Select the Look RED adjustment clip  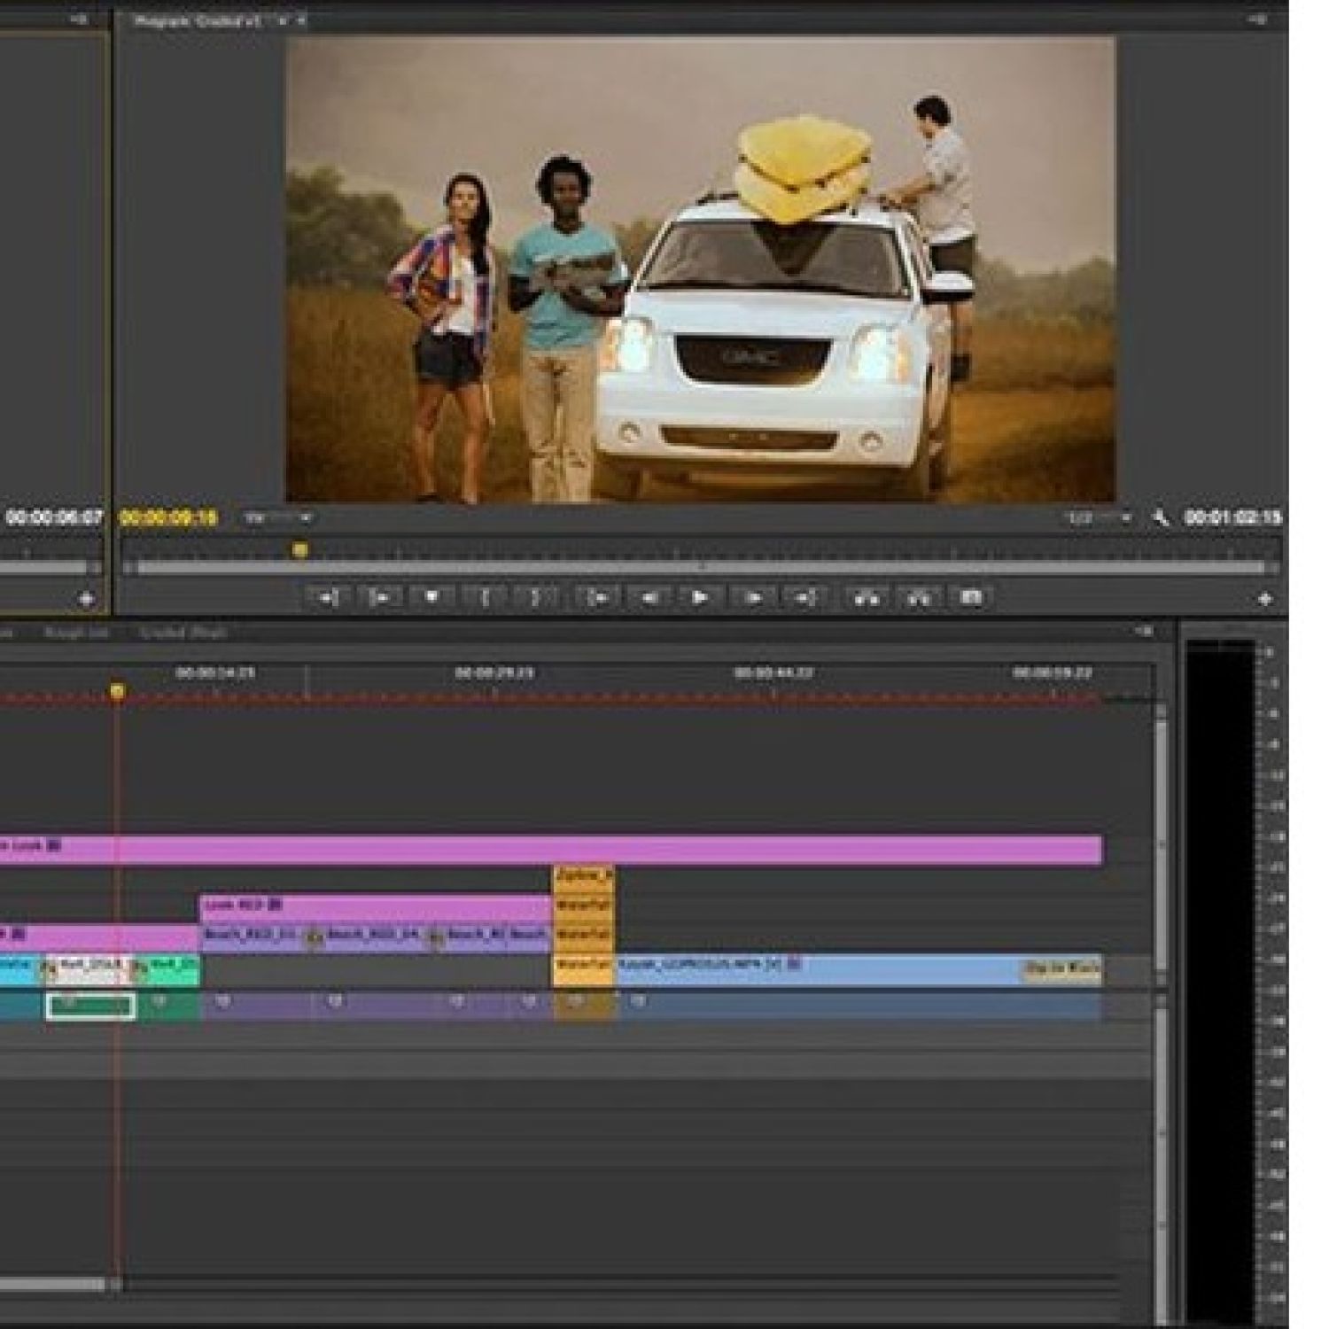pos(372,905)
